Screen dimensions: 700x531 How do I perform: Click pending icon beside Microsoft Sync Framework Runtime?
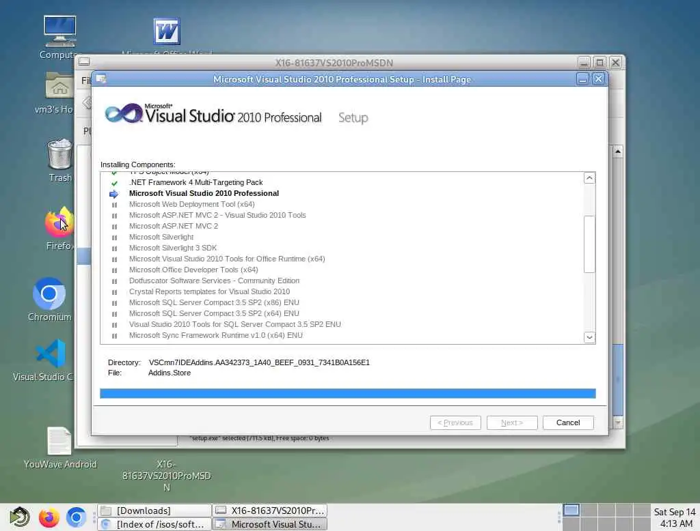[x=114, y=336]
